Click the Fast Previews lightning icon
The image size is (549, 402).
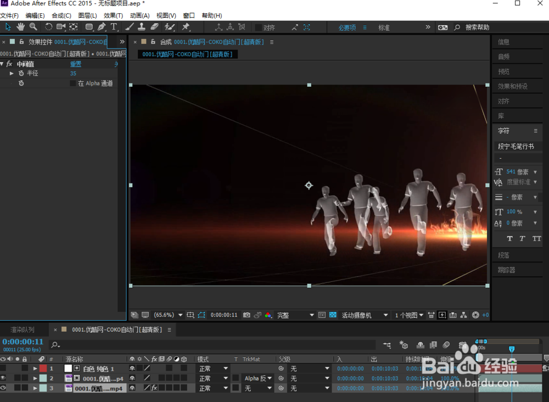click(442, 315)
